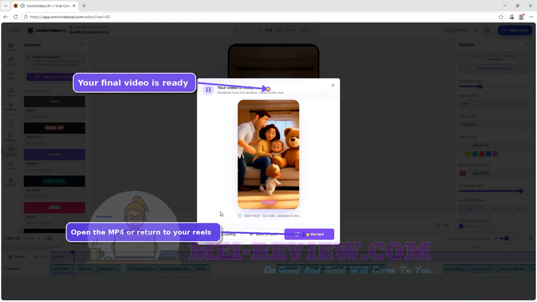Select the Text tool in the sidebar
The height and width of the screenshot is (302, 537).
[x=10, y=123]
